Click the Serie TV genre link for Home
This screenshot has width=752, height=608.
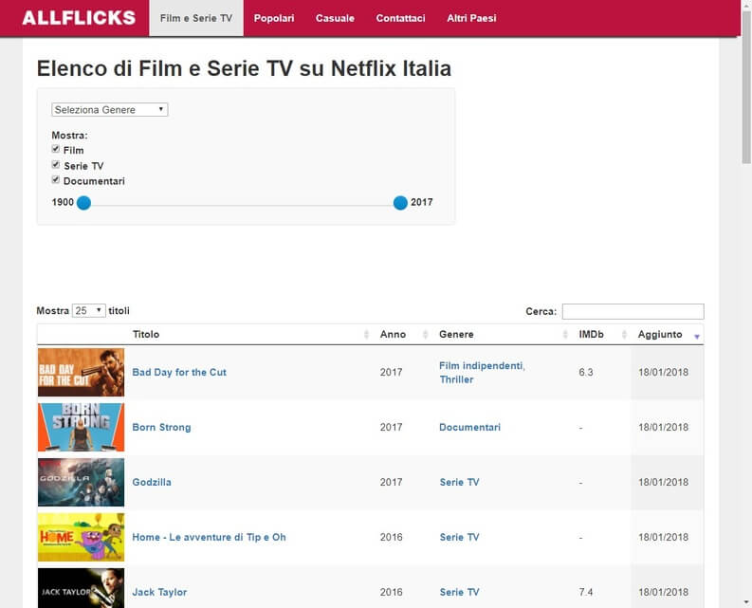pos(459,537)
